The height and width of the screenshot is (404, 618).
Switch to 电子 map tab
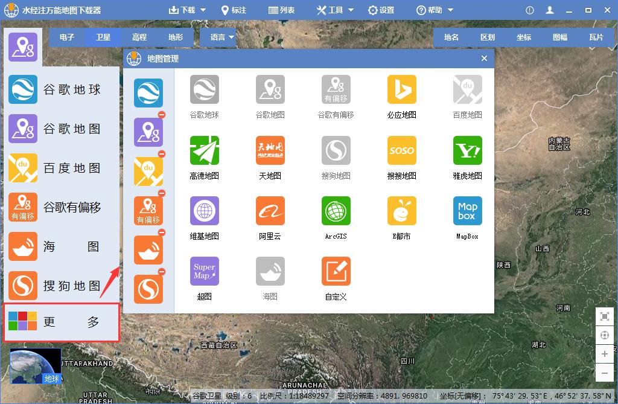click(67, 37)
